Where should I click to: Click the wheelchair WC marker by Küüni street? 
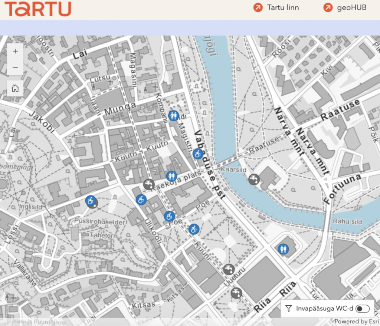click(x=193, y=229)
